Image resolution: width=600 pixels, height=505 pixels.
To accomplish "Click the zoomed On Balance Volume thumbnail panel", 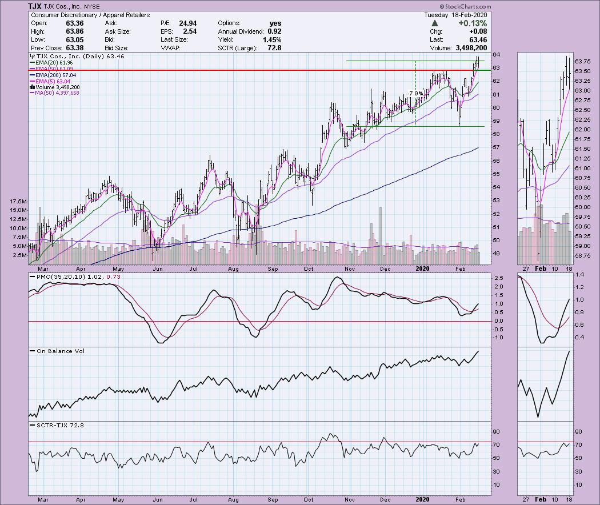I will tap(545, 384).
